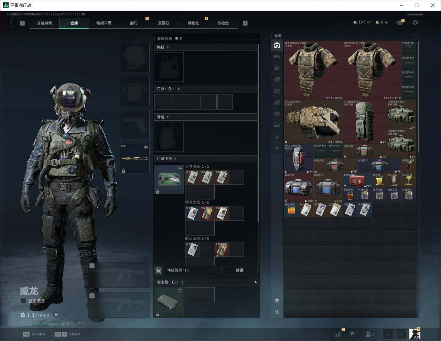Click the warehouse sort icon

277,312
